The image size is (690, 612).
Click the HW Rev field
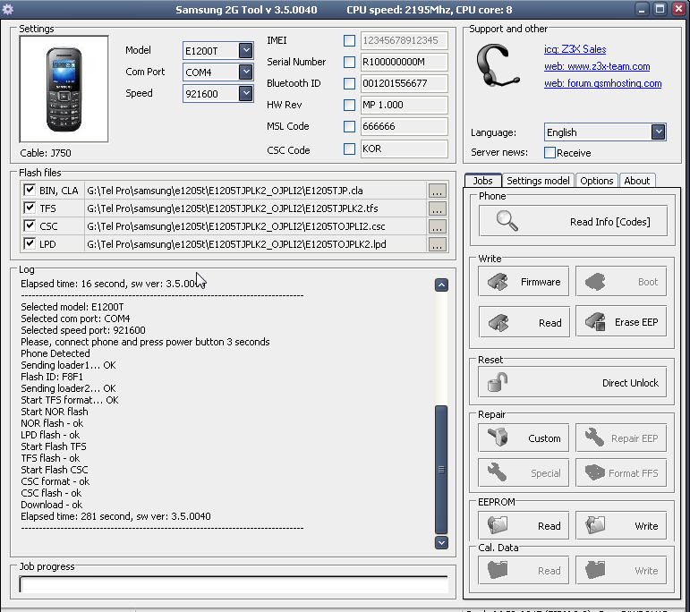pyautogui.click(x=404, y=105)
